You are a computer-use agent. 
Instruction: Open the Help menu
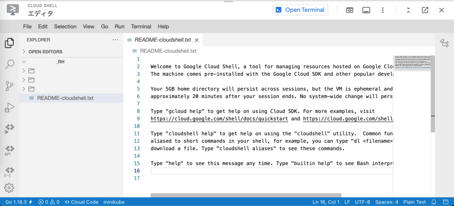(x=163, y=26)
